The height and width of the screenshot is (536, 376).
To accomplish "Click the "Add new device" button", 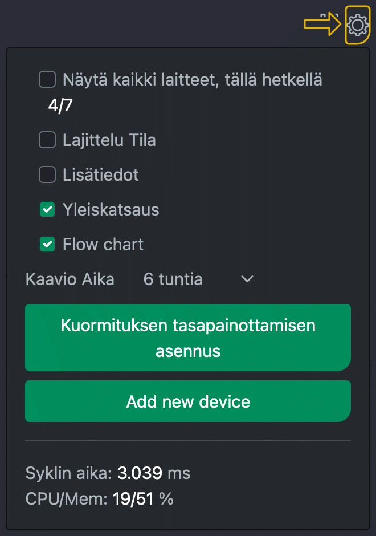I will pyautogui.click(x=187, y=401).
